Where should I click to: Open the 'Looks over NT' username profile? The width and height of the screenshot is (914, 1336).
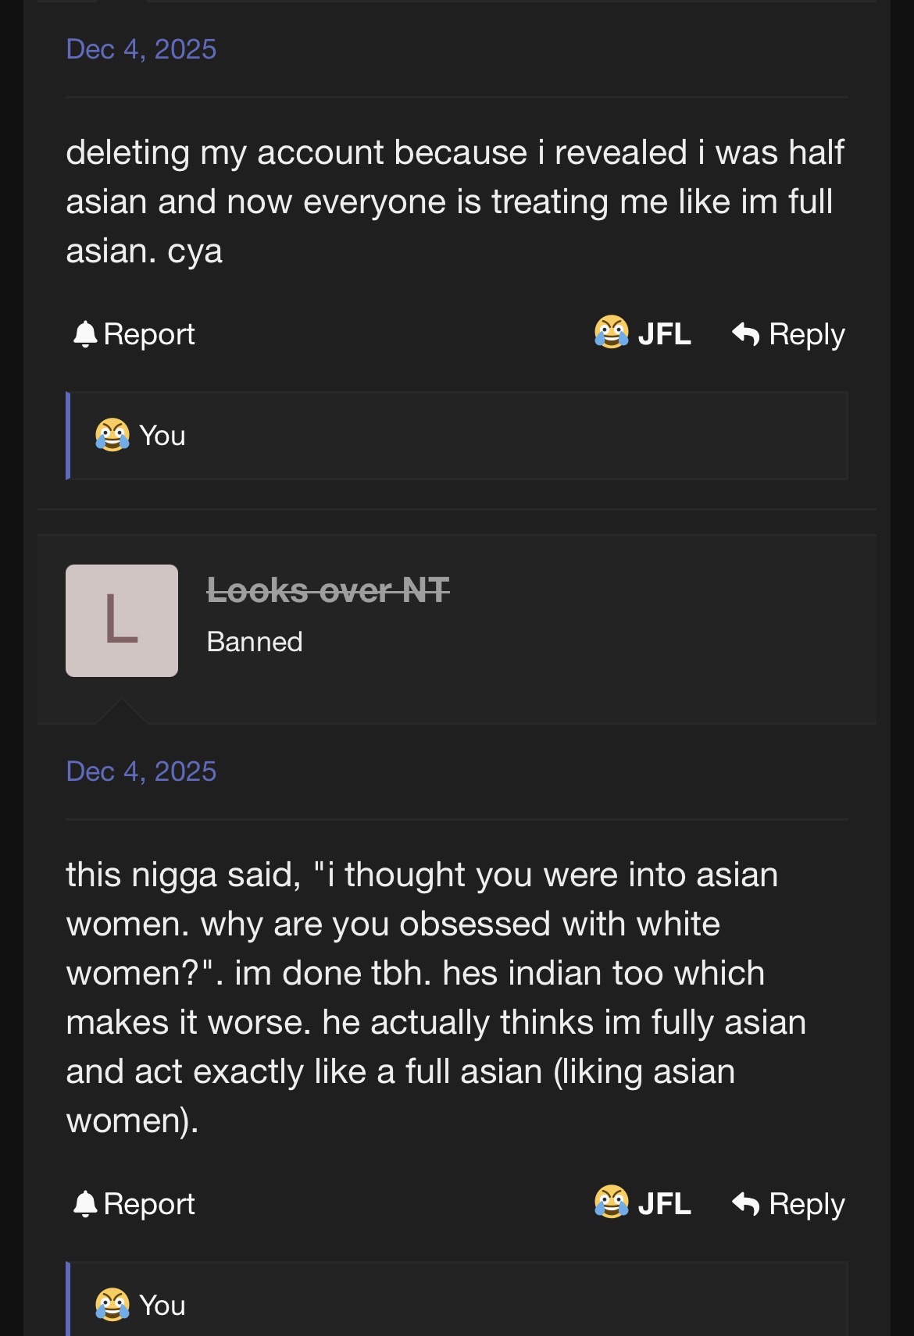328,590
